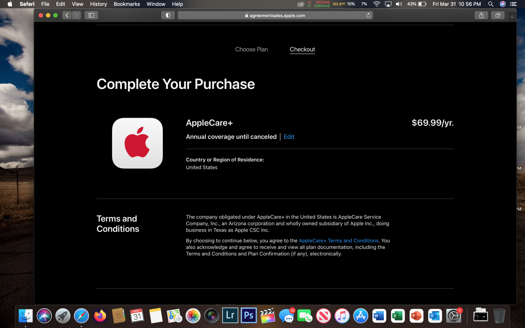Click the Edit link for coverage
This screenshot has height=328, width=525.
click(289, 137)
